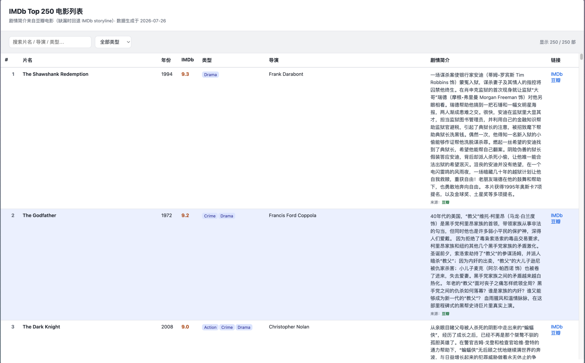
Task: Click the 剧情简介 column header
Action: click(440, 60)
